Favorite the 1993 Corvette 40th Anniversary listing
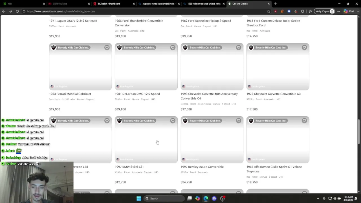Viewport: 361px width, 203px height. (x=239, y=48)
